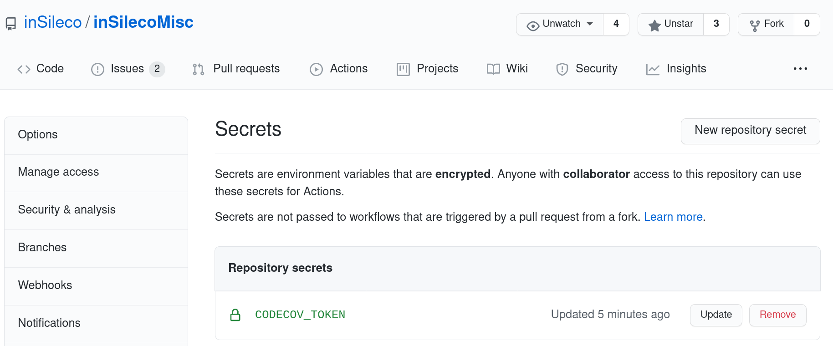Switch to the Issues tab
Viewport: 833px width, 346px height.
(x=128, y=69)
